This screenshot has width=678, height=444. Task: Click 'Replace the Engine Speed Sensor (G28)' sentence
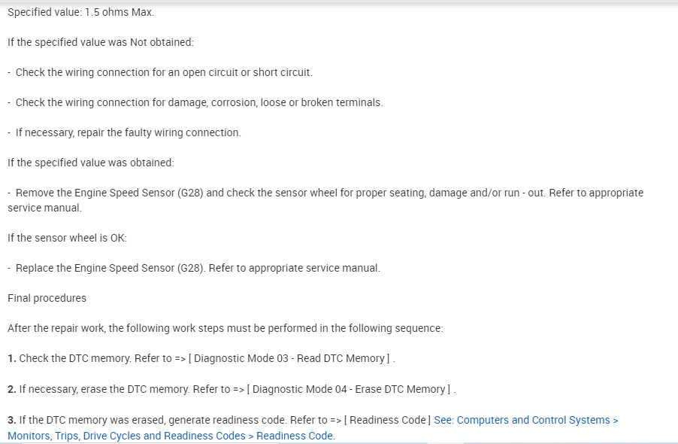tap(110, 268)
